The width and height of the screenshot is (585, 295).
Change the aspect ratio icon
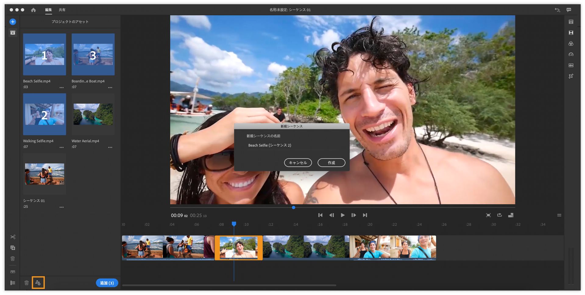point(511,215)
